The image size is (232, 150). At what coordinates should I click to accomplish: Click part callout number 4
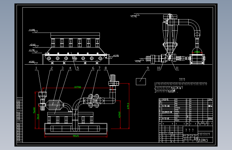click(x=70, y=68)
